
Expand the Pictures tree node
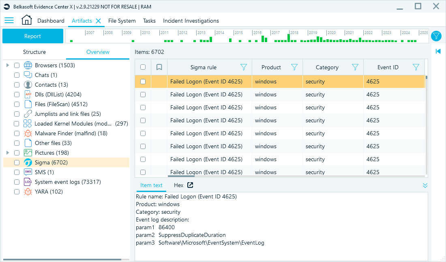(x=7, y=153)
